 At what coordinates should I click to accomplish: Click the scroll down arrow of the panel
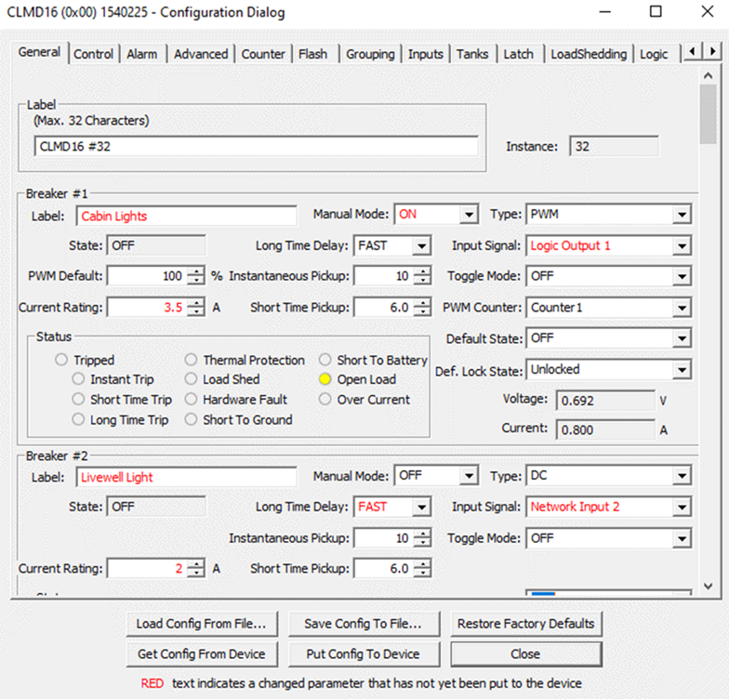coord(709,587)
